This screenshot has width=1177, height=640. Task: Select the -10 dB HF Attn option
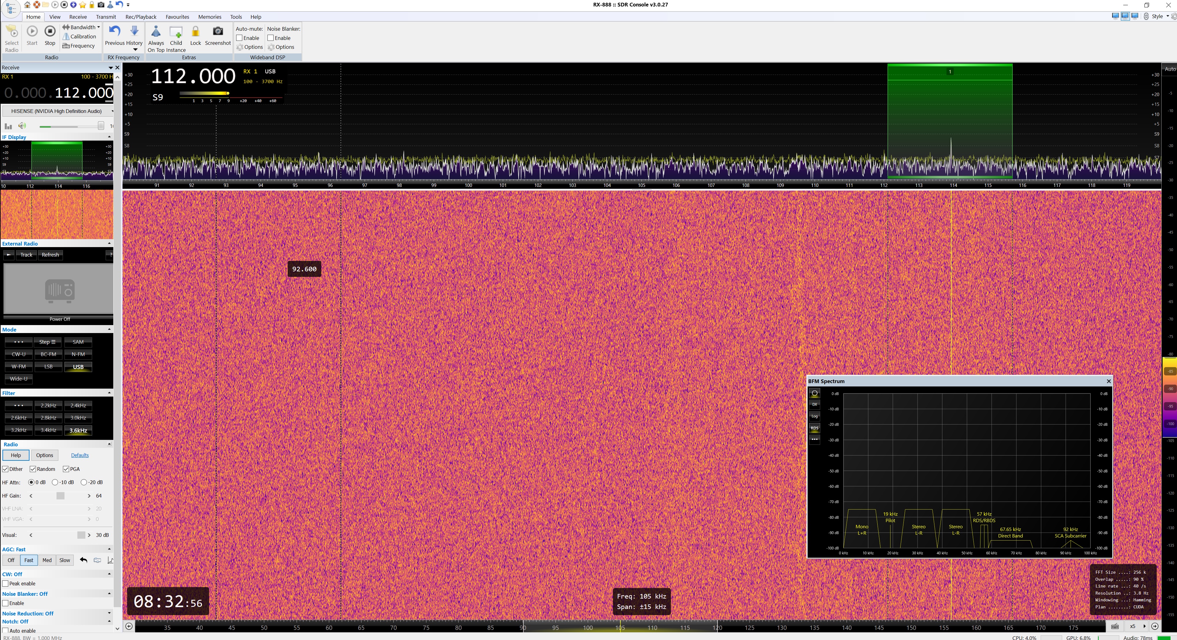(x=55, y=483)
